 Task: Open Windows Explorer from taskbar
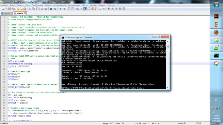[216, 40]
